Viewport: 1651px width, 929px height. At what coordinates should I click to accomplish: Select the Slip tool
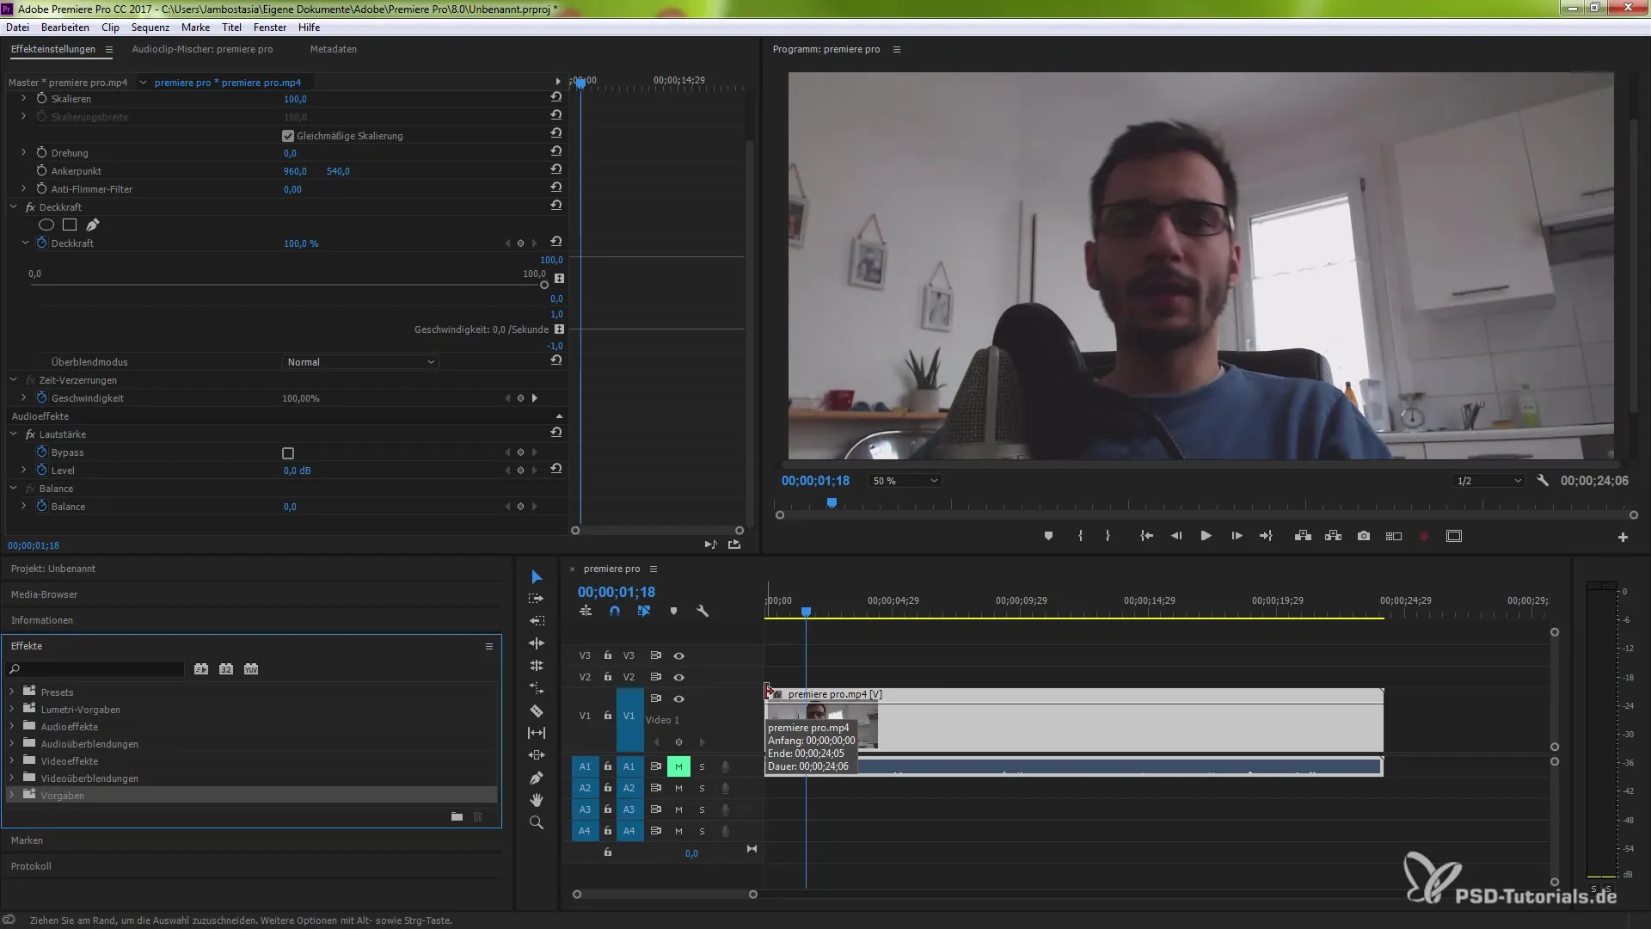tap(537, 733)
